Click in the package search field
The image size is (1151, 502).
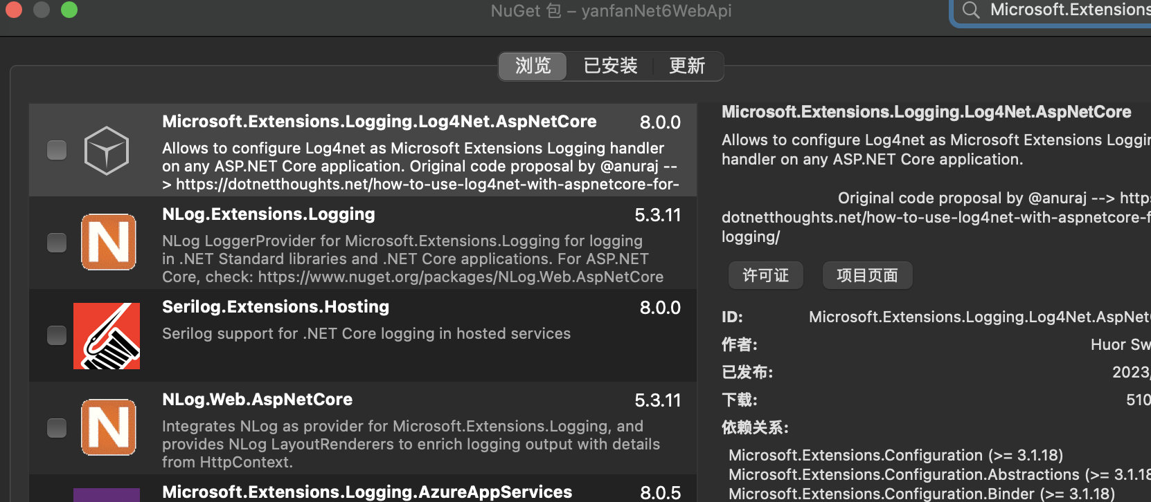pyautogui.click(x=1053, y=10)
